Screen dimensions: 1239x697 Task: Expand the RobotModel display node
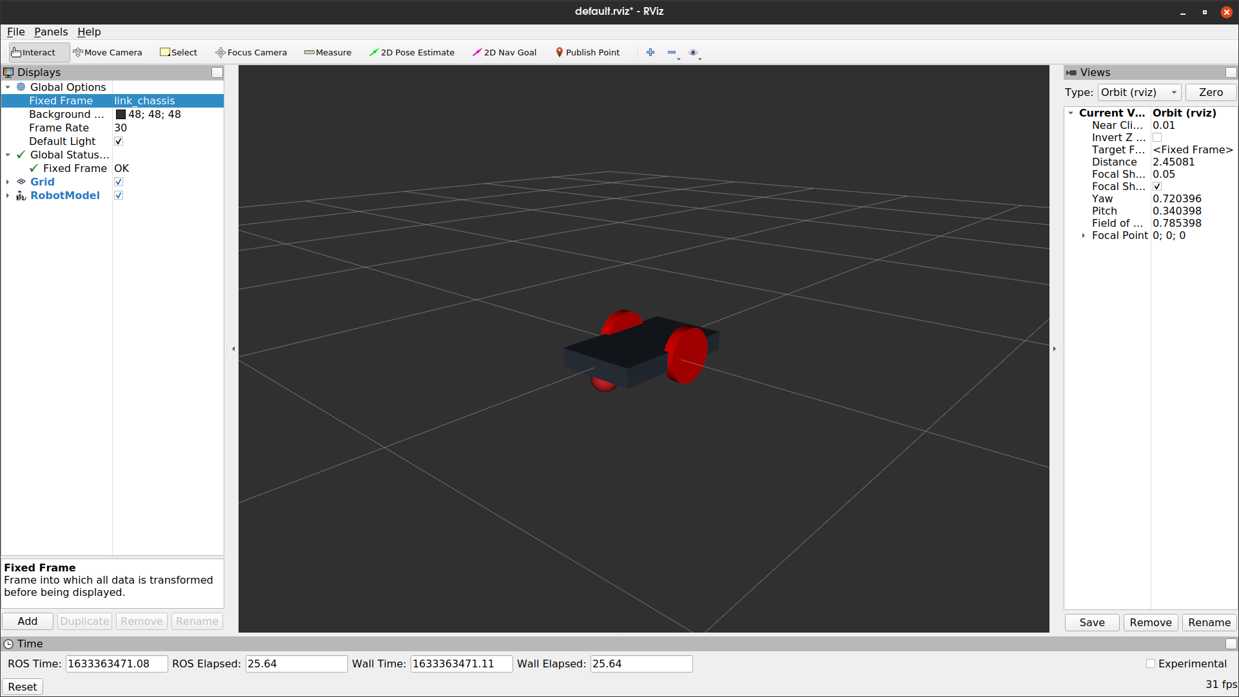(x=8, y=195)
